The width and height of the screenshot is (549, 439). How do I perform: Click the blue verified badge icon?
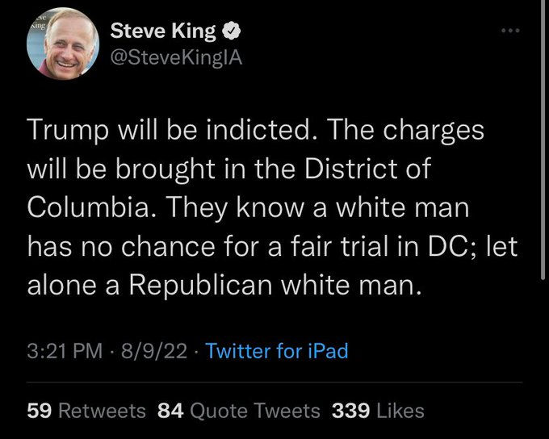pyautogui.click(x=230, y=32)
